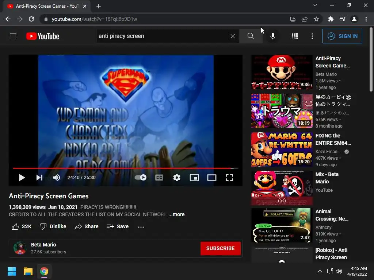Image resolution: width=374 pixels, height=280 pixels.
Task: Go to the YouTube home logo
Action: coord(42,36)
